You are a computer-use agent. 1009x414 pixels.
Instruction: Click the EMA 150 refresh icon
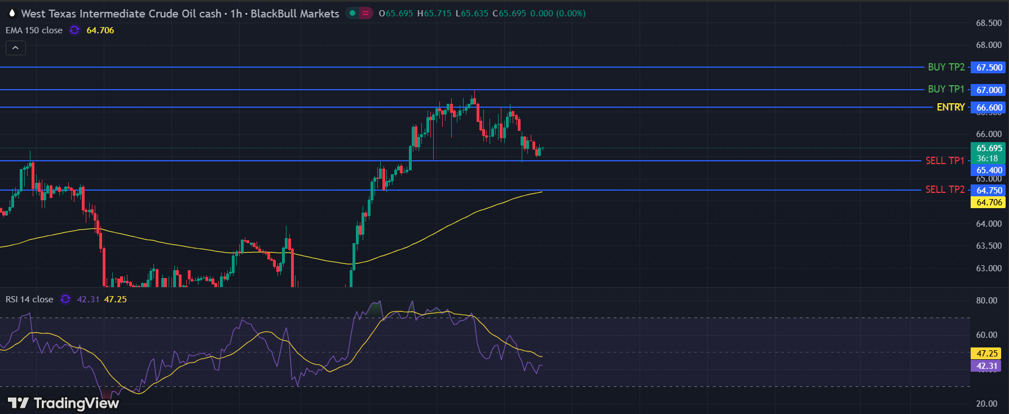point(74,30)
